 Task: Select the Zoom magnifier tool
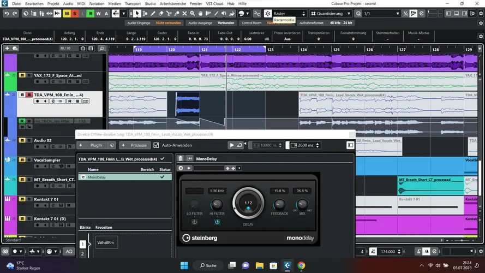pos(193,14)
